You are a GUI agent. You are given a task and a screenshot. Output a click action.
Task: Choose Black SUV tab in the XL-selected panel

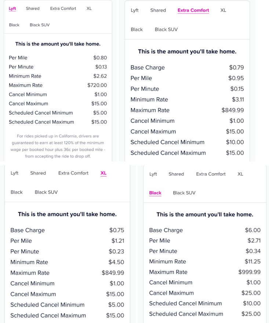coord(46,192)
